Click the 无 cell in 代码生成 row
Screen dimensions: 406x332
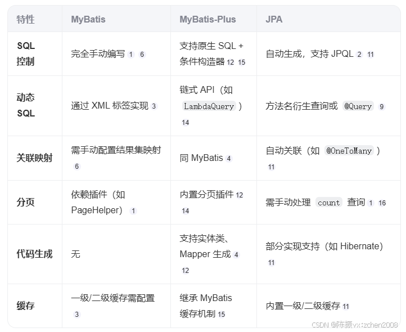tap(75, 254)
